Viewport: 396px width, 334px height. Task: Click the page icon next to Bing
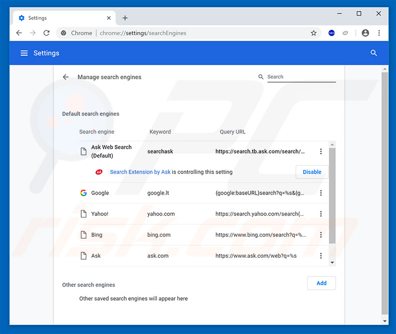[x=83, y=235]
